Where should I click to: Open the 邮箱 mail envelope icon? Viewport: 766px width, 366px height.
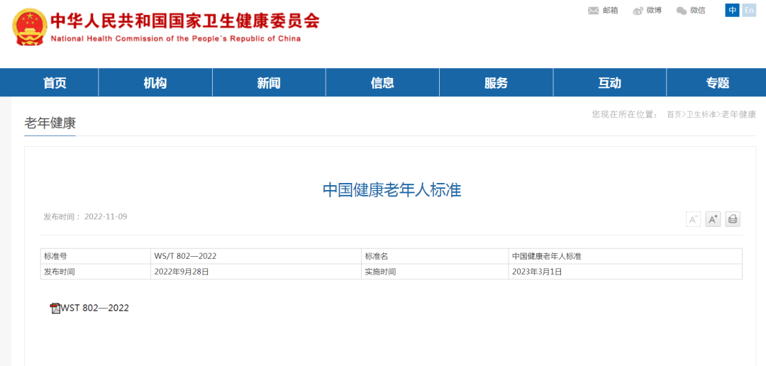click(x=594, y=11)
